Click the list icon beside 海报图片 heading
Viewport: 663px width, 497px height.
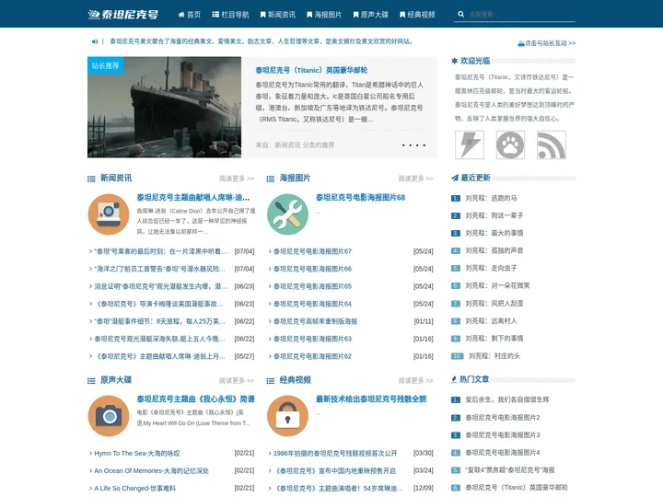pyautogui.click(x=271, y=179)
